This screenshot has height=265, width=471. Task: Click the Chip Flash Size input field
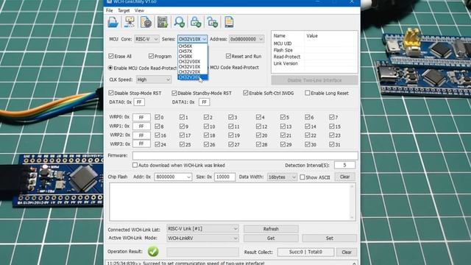click(224, 177)
